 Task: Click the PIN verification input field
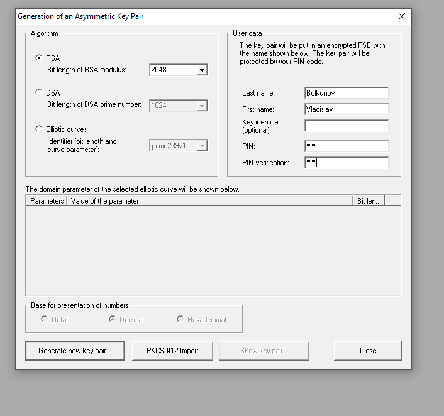(347, 163)
